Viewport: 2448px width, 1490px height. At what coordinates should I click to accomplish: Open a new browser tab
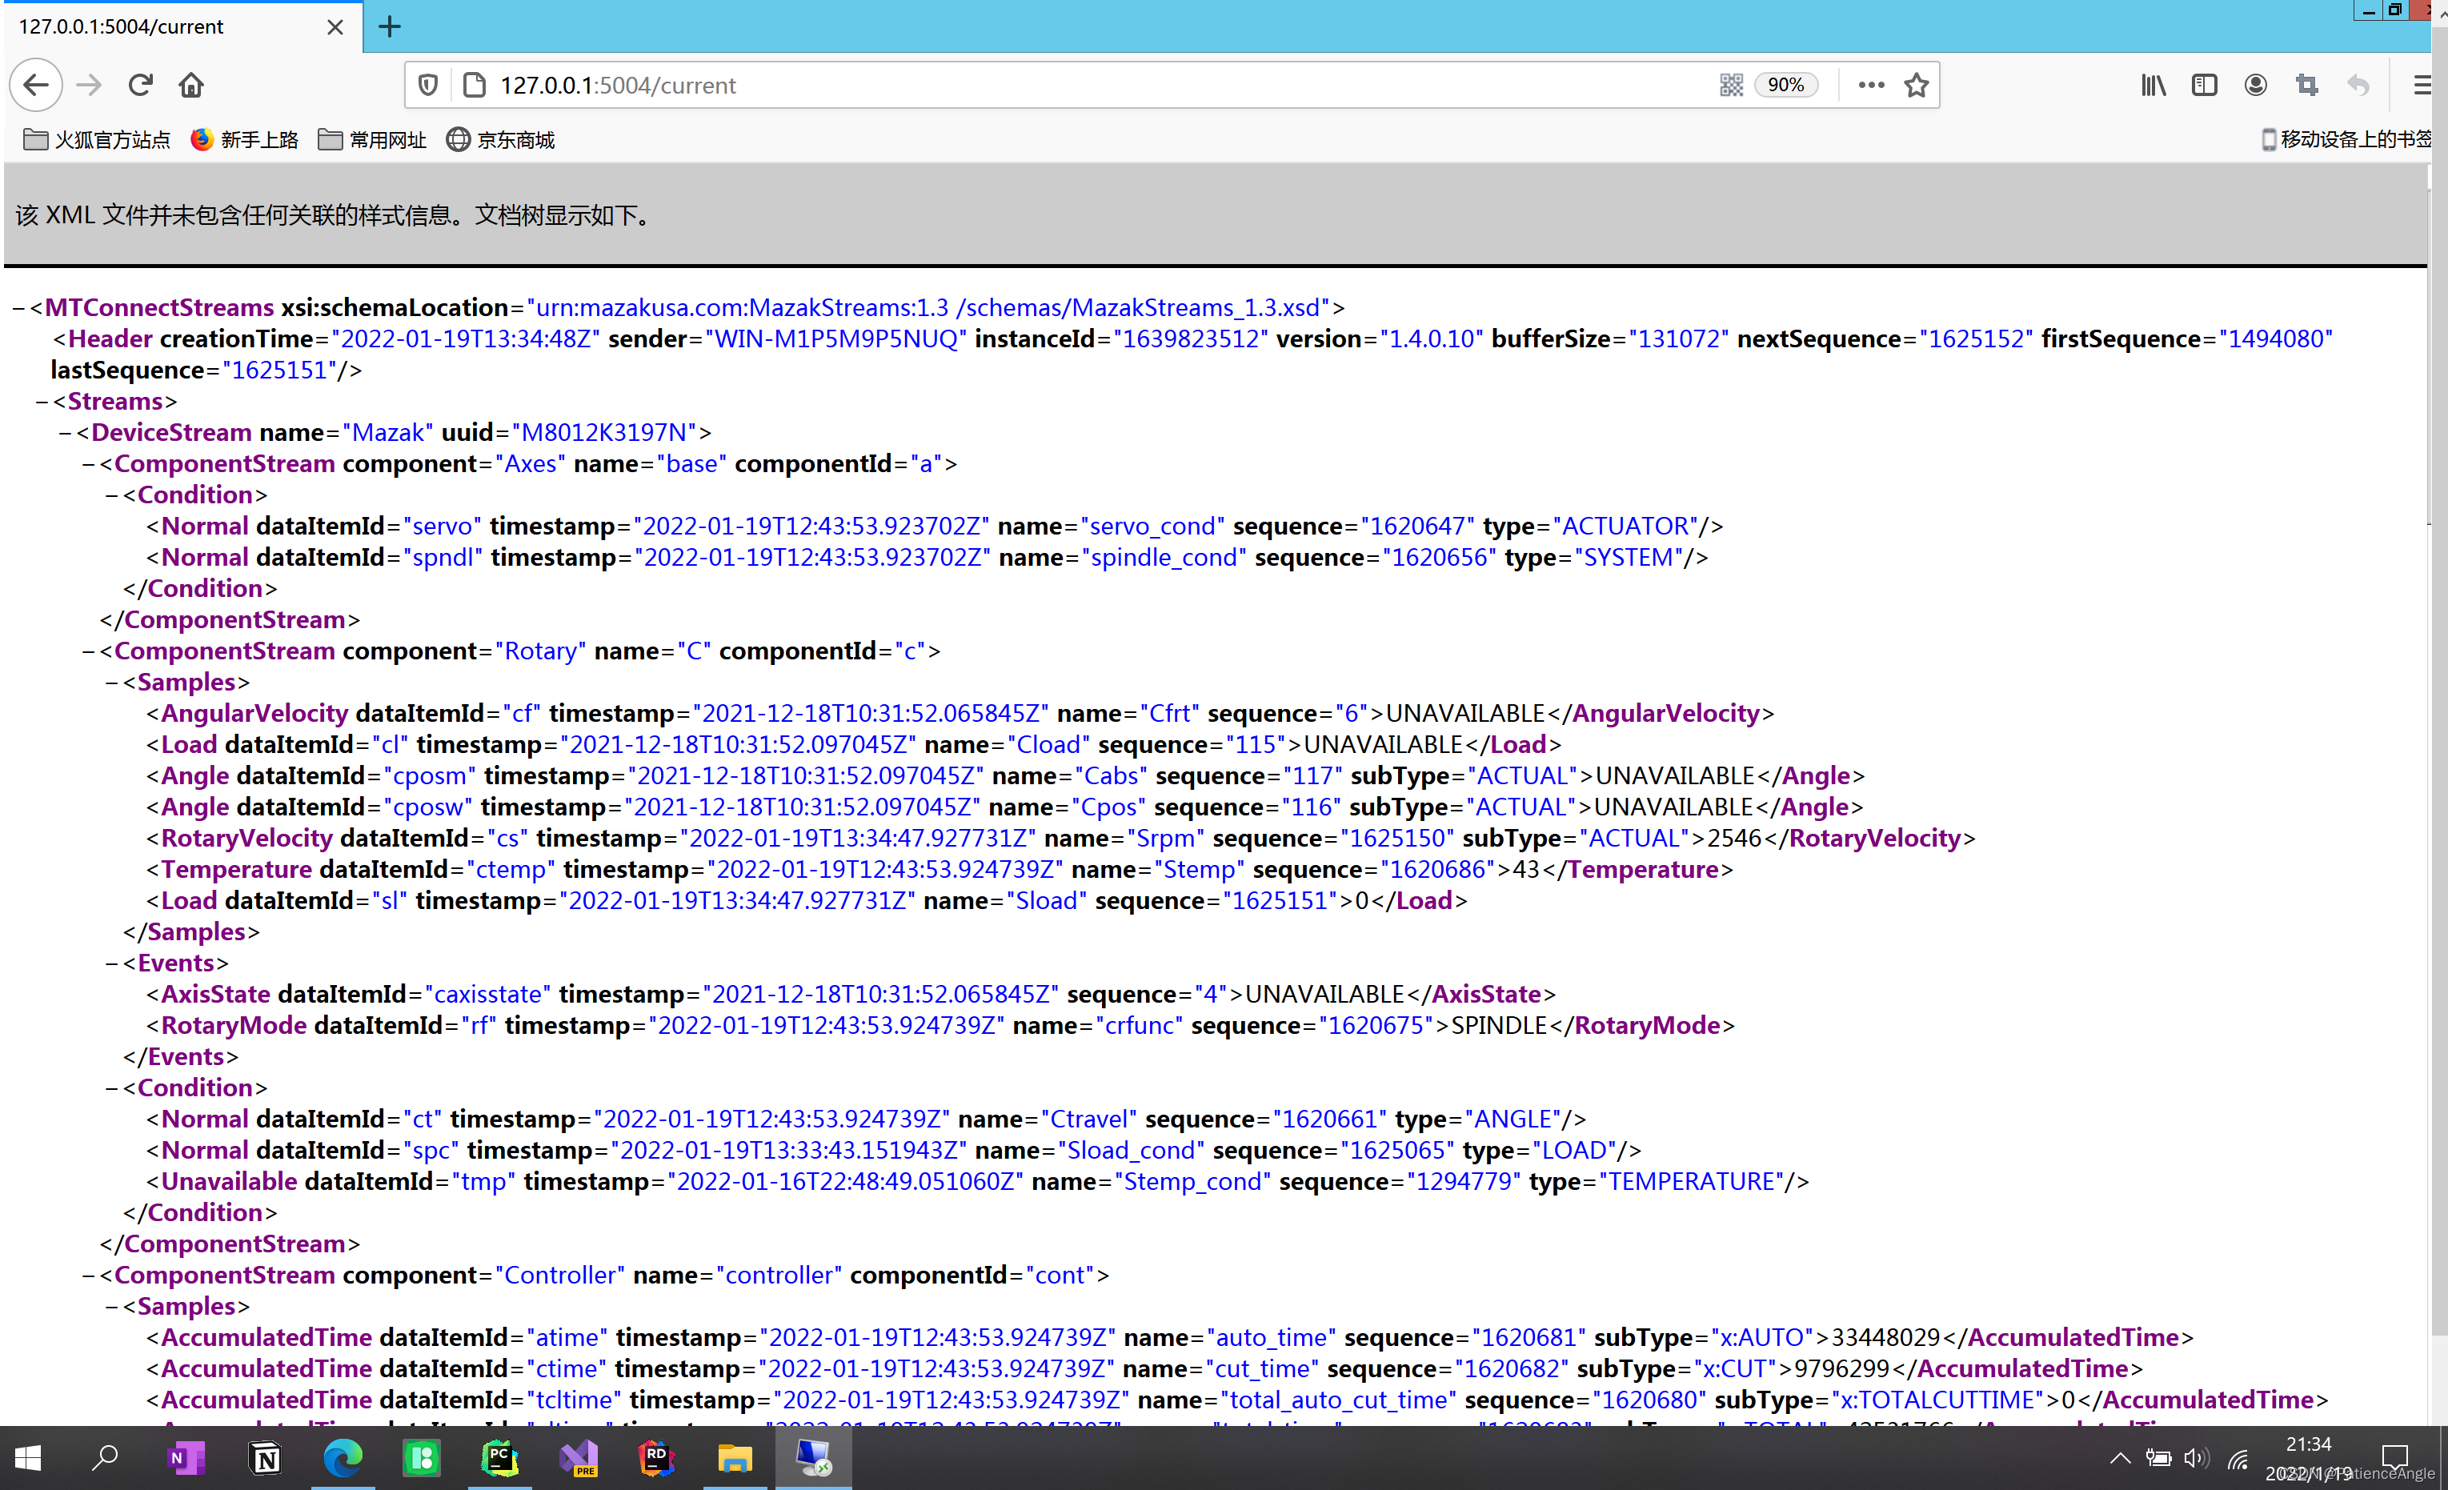click(390, 27)
